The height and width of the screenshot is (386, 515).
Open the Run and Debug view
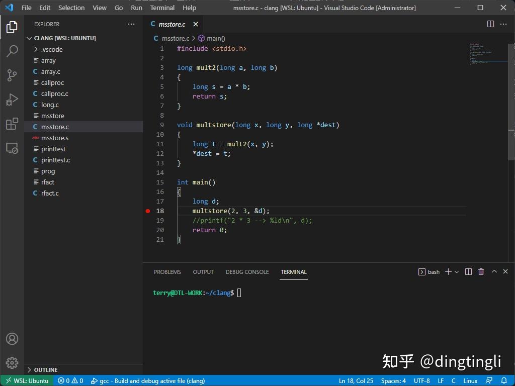tap(12, 100)
